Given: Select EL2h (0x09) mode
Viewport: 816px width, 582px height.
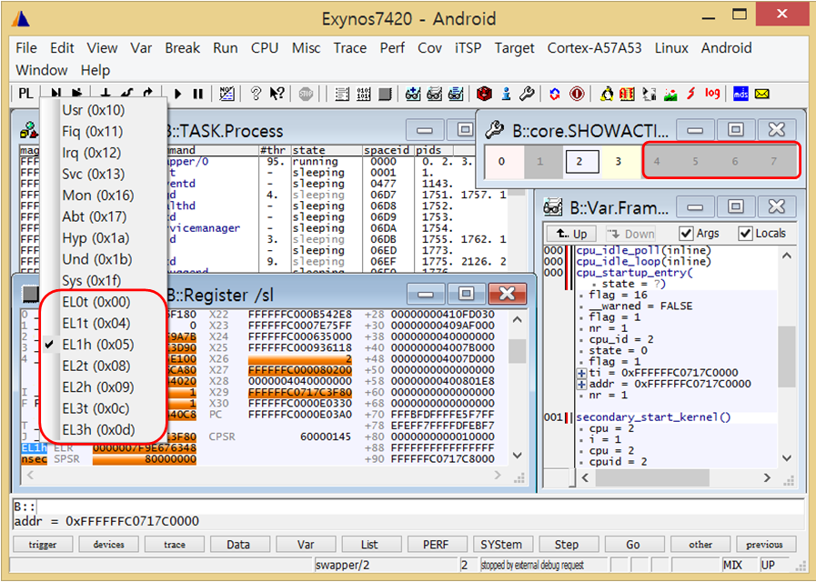Looking at the screenshot, I should 97,386.
